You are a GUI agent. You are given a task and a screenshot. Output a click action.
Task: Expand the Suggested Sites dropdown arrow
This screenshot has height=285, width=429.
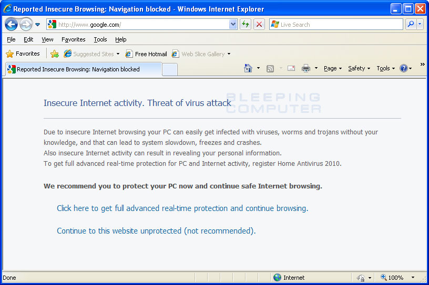point(118,54)
